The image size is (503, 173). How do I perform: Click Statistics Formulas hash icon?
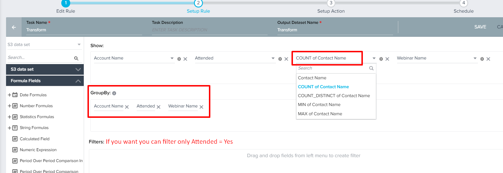click(x=15, y=117)
